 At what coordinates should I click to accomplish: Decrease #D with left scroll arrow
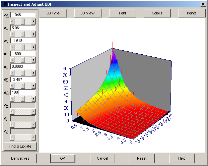(x=12, y=60)
